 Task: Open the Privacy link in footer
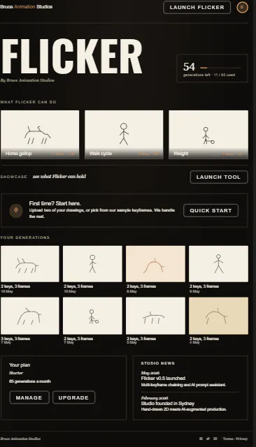[x=242, y=439]
